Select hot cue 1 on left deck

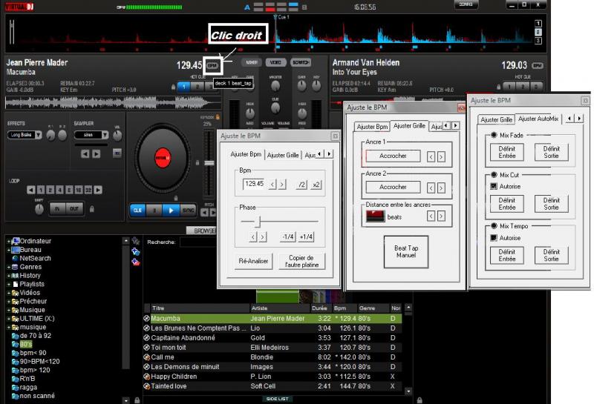click(183, 87)
